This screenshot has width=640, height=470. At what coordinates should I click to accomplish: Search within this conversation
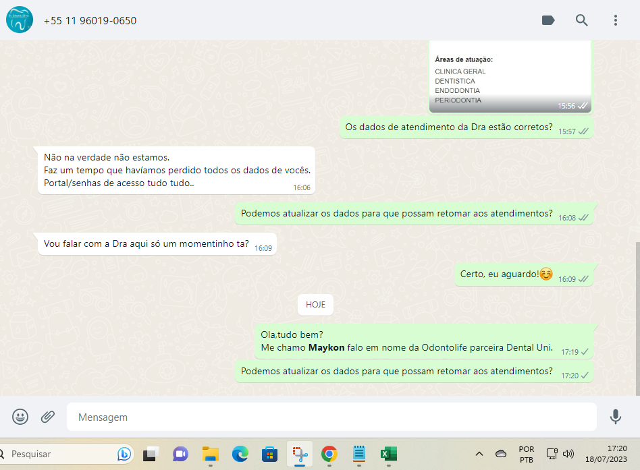tap(582, 20)
